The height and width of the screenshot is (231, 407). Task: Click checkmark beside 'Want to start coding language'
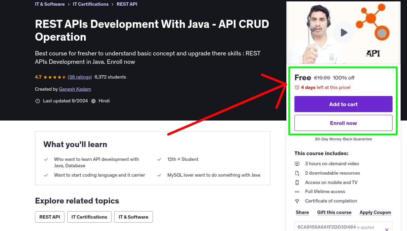click(46, 175)
